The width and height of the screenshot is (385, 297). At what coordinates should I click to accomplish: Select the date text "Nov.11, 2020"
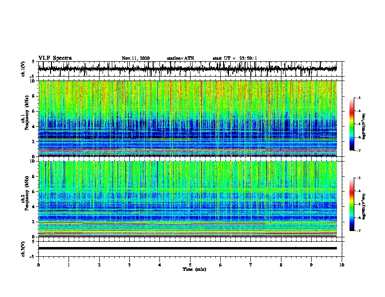(x=136, y=58)
